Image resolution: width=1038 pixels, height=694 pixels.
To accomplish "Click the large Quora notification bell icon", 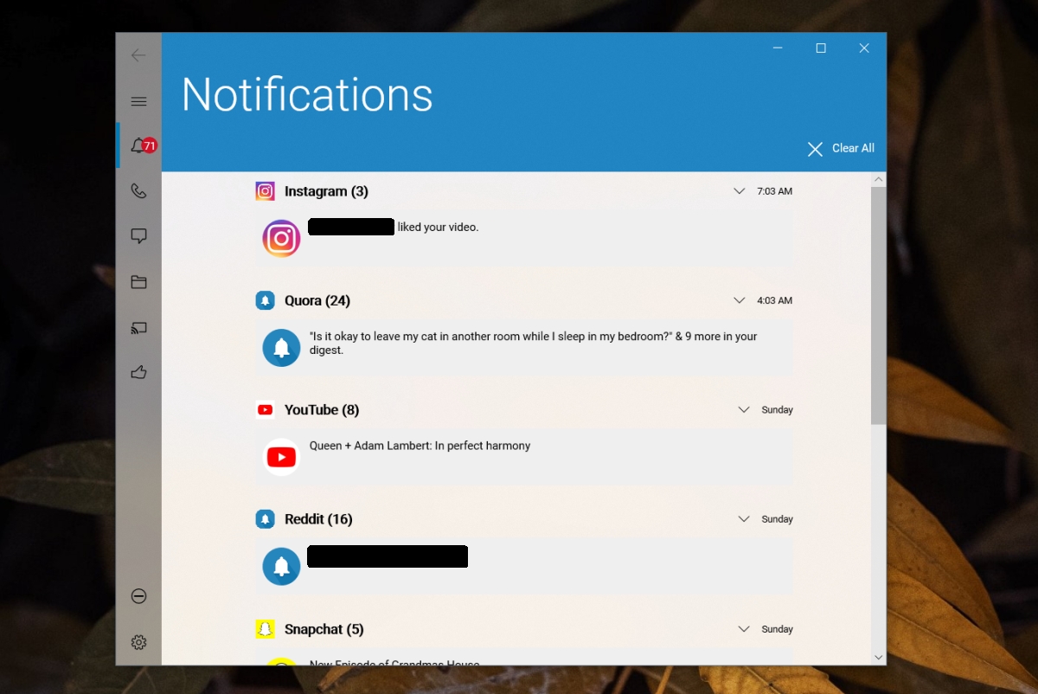I will 281,348.
